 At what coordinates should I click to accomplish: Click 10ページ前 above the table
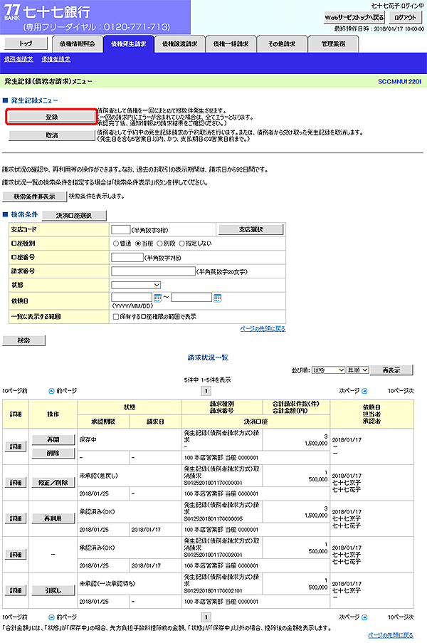pos(15,391)
